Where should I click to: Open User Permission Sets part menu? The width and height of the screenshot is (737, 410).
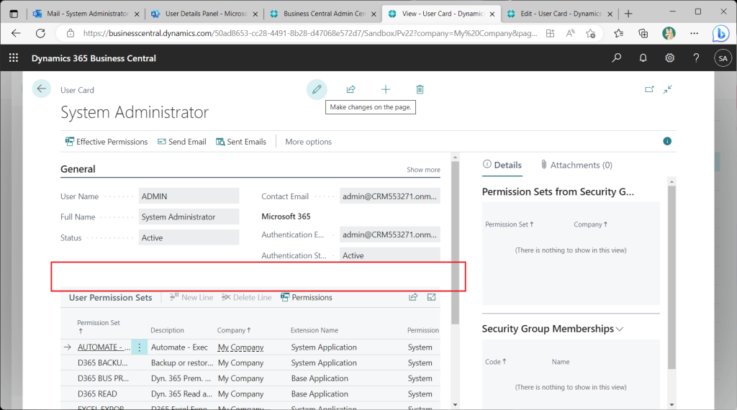(110, 297)
